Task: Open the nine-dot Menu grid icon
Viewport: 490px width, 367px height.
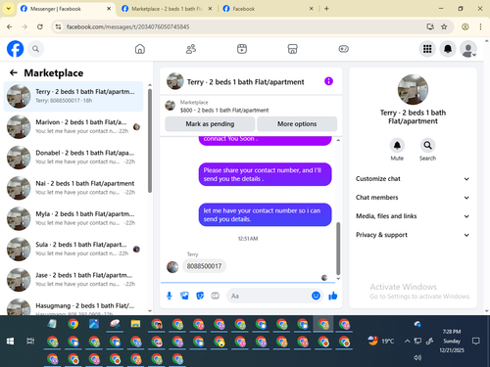Action: click(427, 49)
